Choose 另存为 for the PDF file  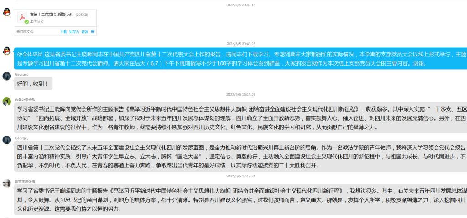click(x=74, y=31)
